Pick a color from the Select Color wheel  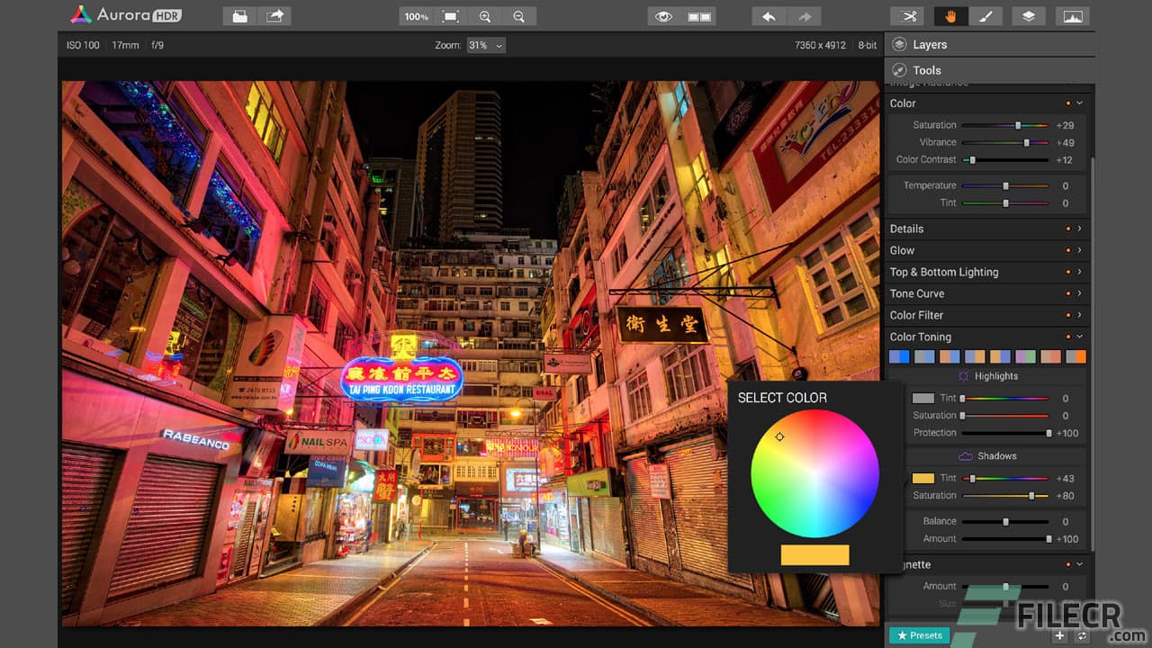(814, 474)
